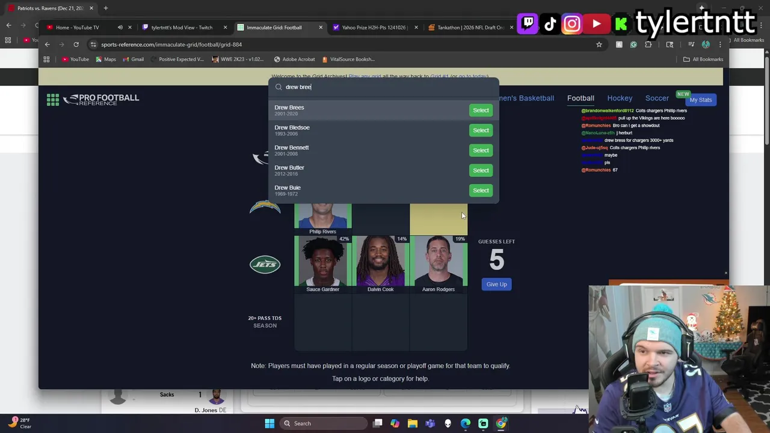Viewport: 770px width, 433px height.
Task: Click the Dalvin Cook grid cell
Action: click(380, 264)
